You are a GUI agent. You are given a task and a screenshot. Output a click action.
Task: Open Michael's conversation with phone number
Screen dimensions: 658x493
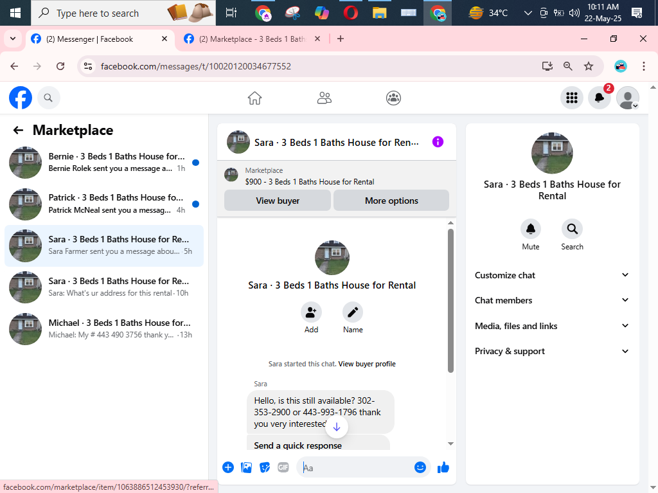point(104,329)
